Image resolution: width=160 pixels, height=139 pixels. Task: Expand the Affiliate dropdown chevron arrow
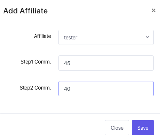coord(147,37)
